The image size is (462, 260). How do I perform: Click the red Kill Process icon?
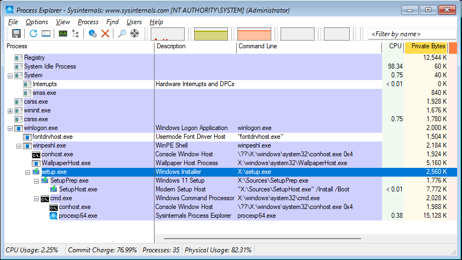coord(105,33)
